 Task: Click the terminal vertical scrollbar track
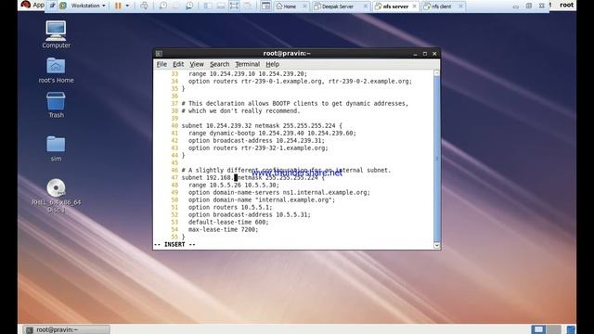coord(437,159)
